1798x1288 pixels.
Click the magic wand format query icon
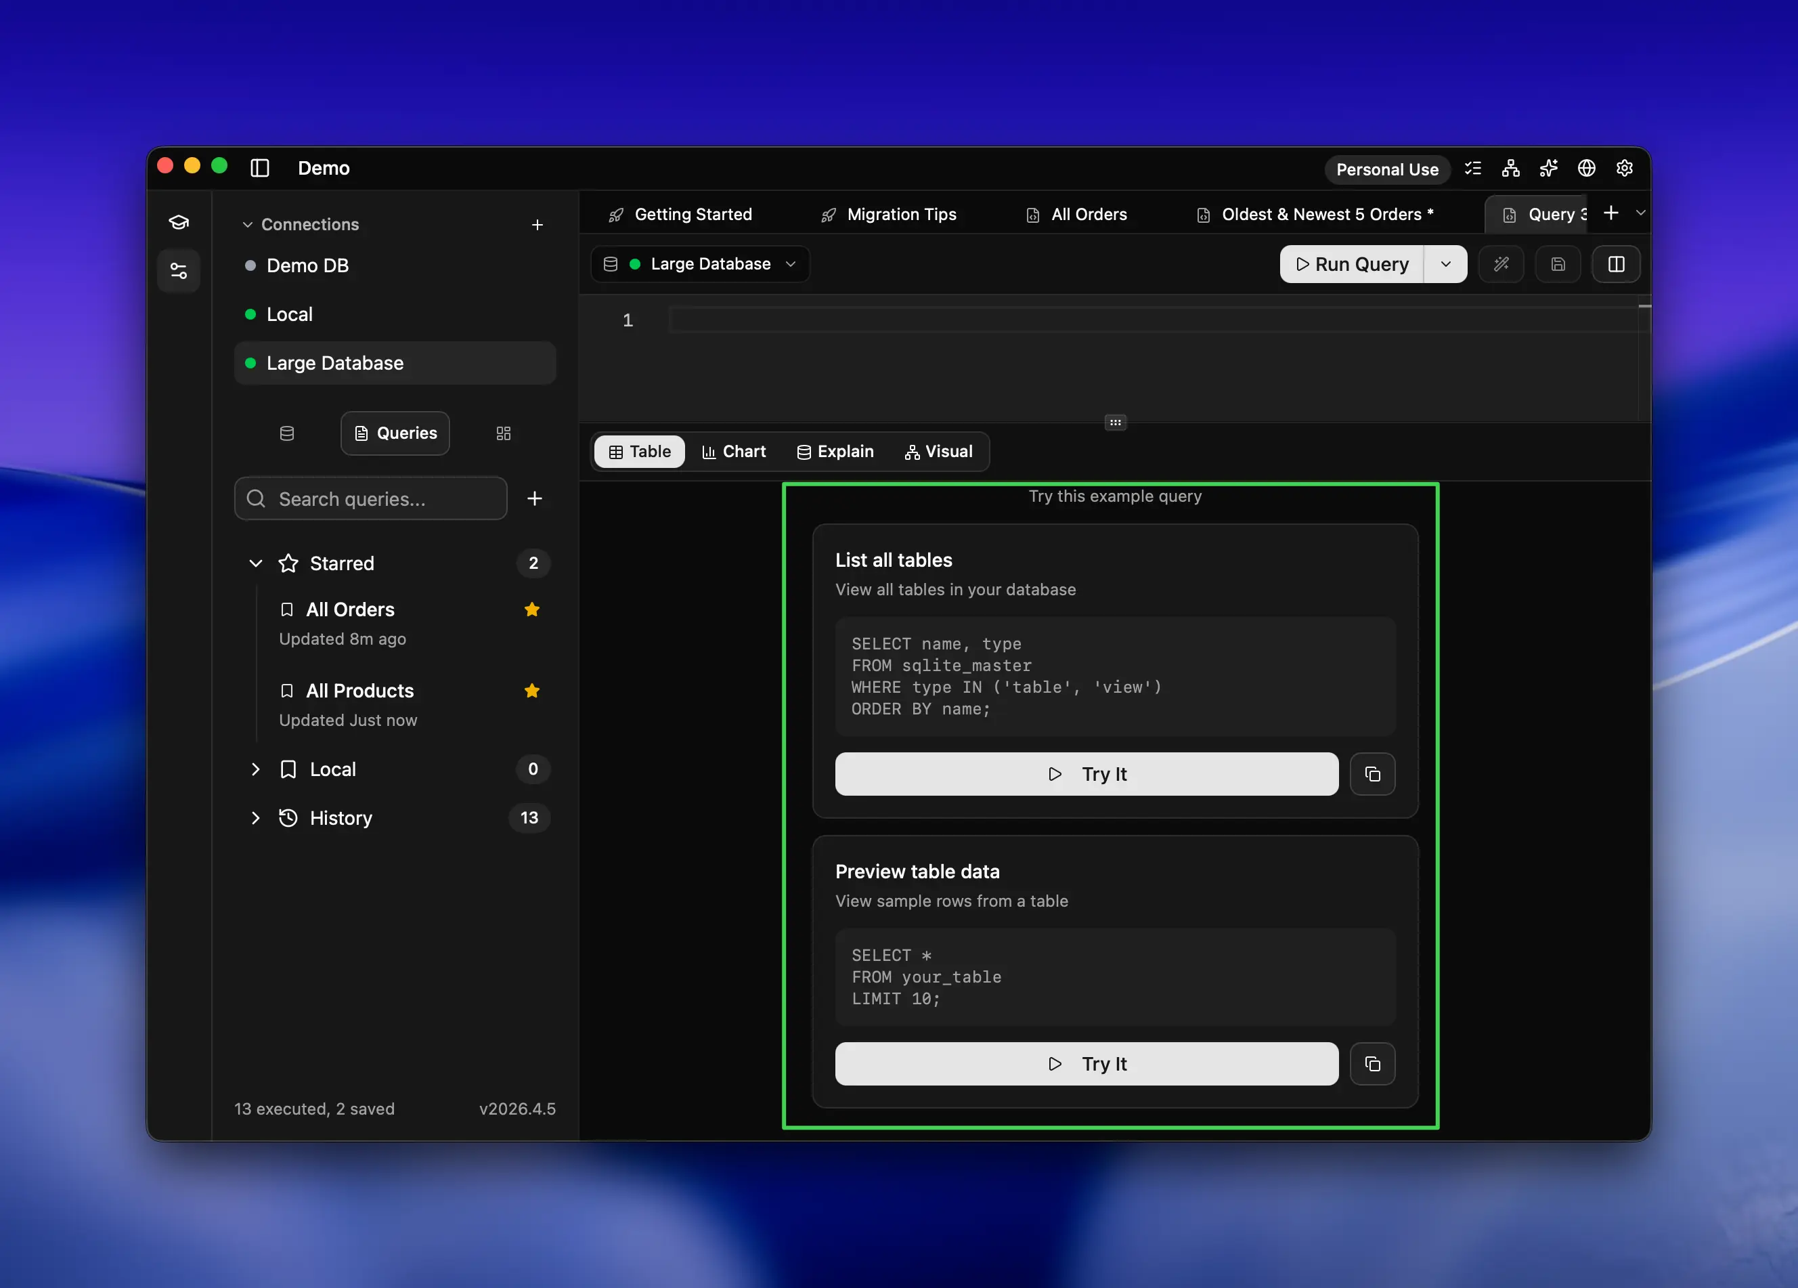pos(1501,264)
